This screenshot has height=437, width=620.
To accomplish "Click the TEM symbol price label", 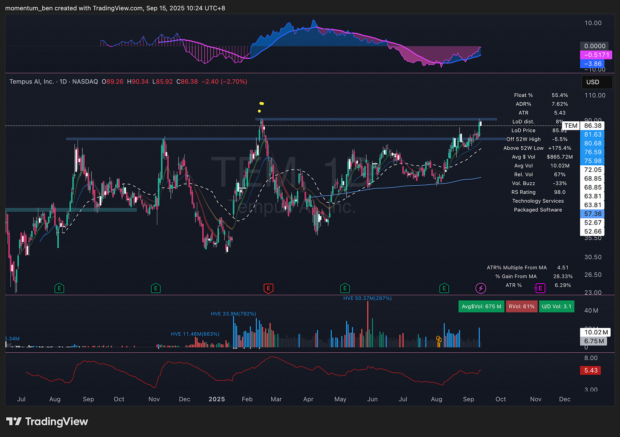I will coord(571,126).
